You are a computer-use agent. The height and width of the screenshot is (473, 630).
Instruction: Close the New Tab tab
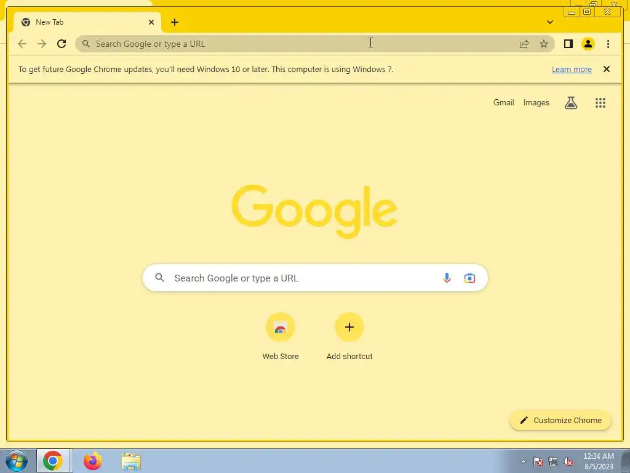[151, 22]
